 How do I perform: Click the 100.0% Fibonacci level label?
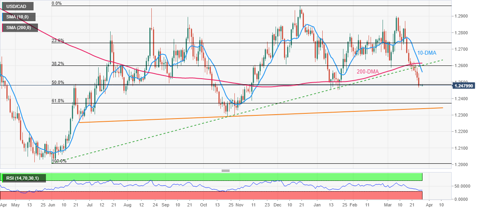pos(59,161)
